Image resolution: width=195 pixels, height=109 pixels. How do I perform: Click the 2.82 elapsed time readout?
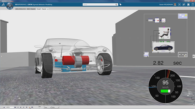point(158,63)
